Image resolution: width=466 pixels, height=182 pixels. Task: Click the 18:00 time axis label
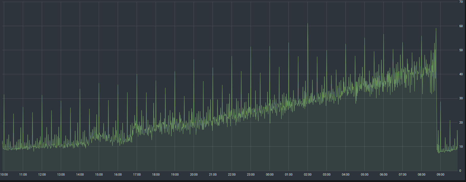pyautogui.click(x=156, y=175)
